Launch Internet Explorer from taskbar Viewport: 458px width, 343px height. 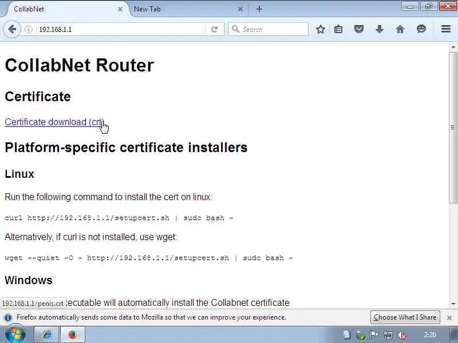pos(47,334)
